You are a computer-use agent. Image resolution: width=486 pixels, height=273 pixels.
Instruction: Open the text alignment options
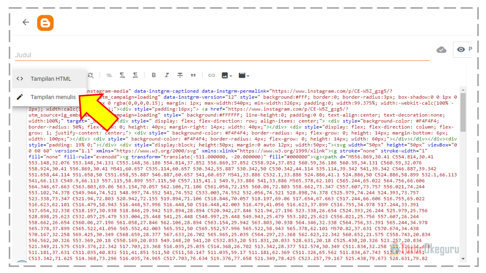[109, 75]
